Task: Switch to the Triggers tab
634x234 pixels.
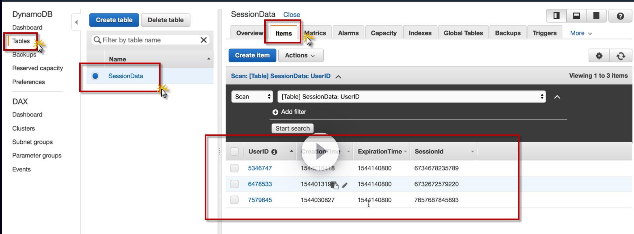Action: pos(544,33)
